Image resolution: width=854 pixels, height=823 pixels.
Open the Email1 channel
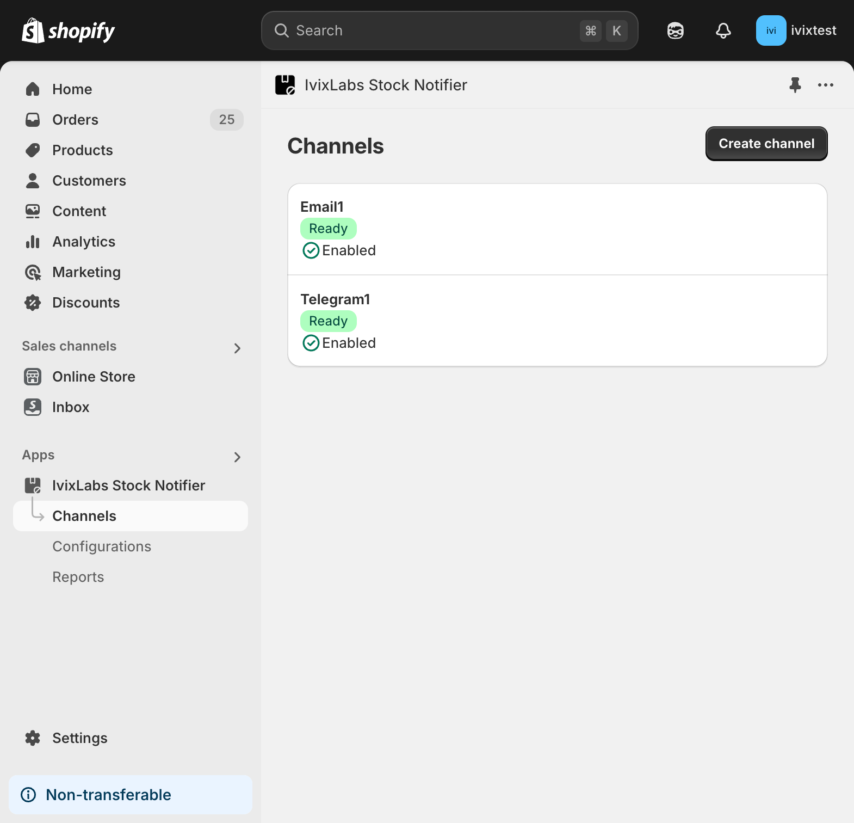coord(558,229)
